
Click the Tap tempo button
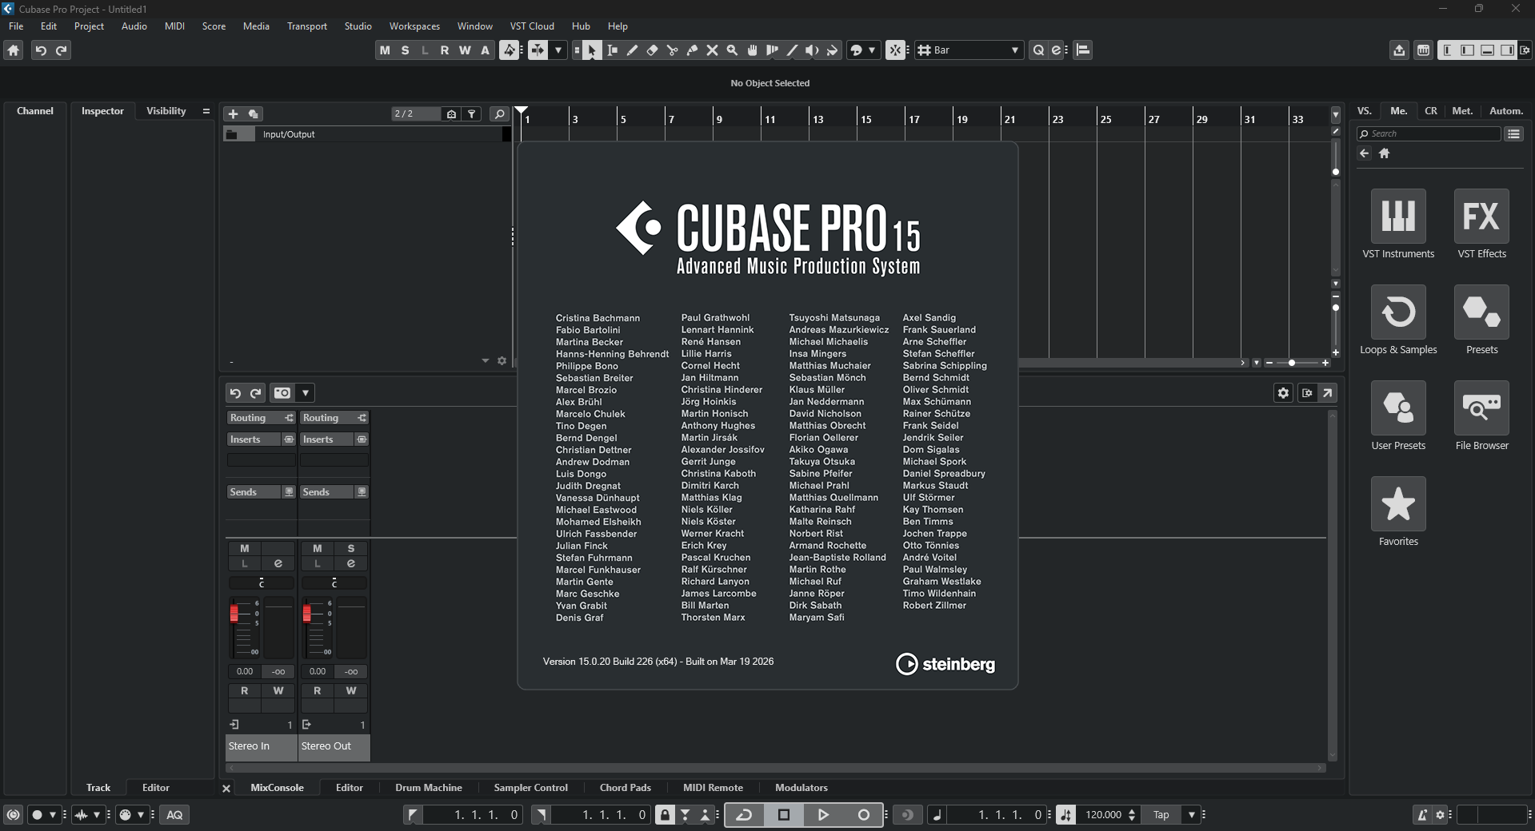(x=1161, y=815)
